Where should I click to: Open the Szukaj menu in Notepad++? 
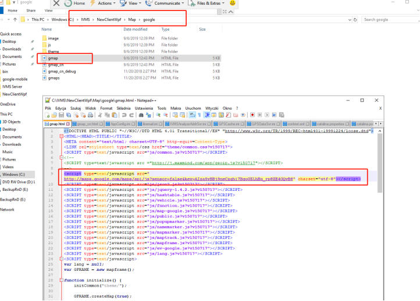pos(76,108)
